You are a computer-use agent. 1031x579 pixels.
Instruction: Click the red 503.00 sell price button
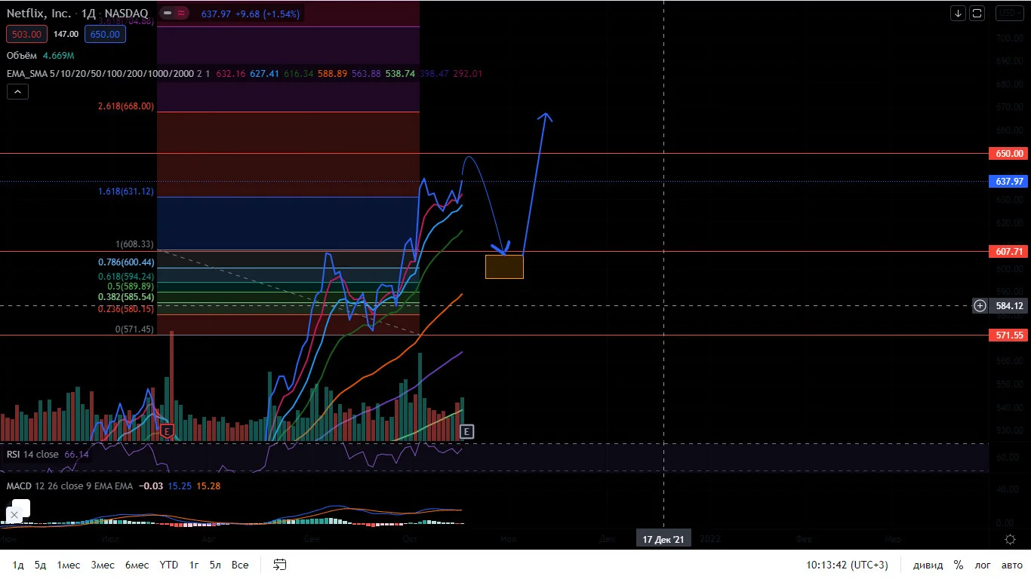point(27,34)
